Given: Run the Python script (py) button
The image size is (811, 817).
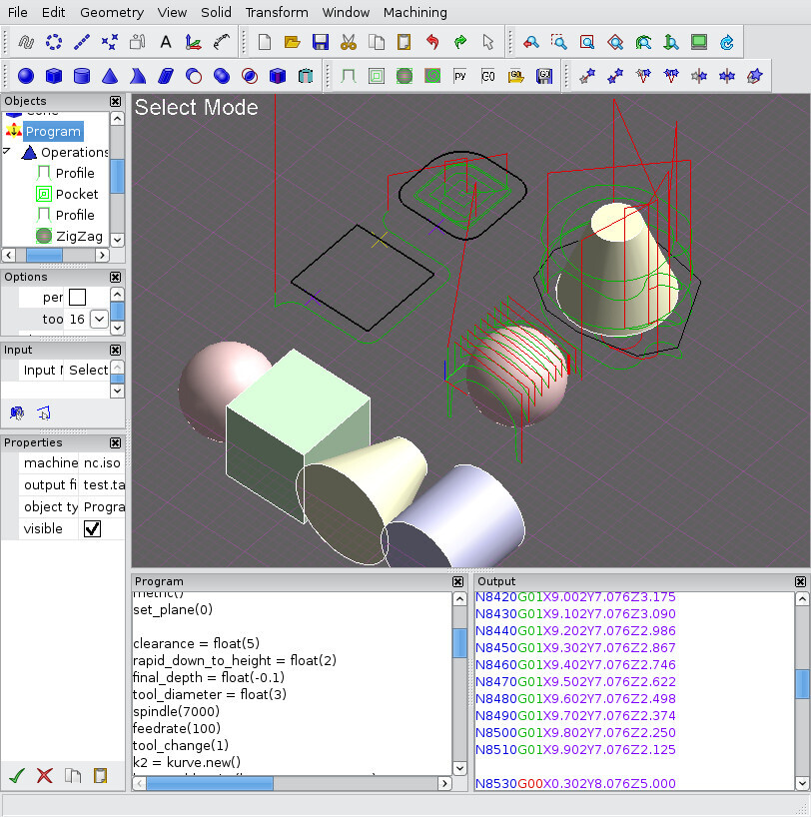Looking at the screenshot, I should [x=460, y=76].
